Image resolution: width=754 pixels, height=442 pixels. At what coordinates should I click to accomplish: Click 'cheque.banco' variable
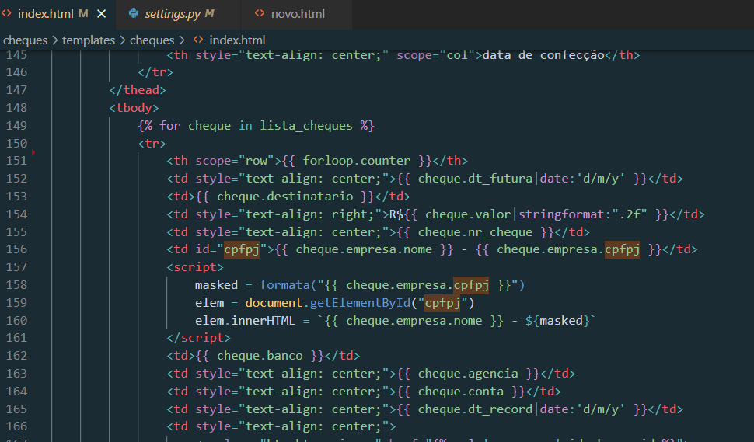coord(260,356)
